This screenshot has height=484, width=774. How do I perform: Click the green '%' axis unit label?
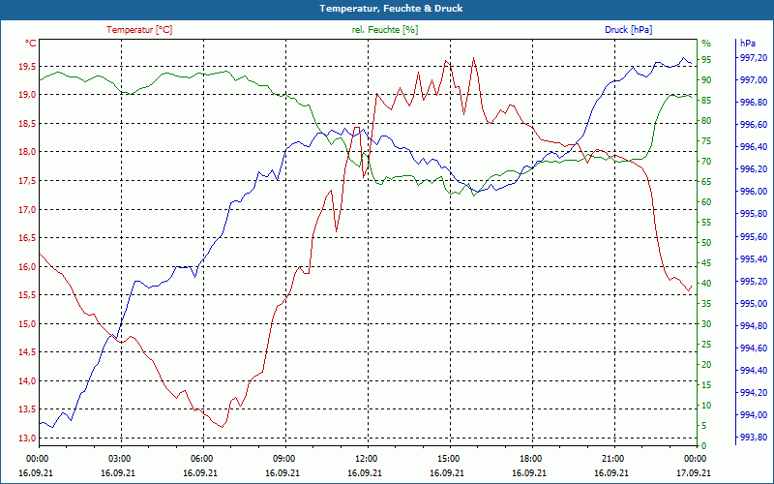point(706,44)
